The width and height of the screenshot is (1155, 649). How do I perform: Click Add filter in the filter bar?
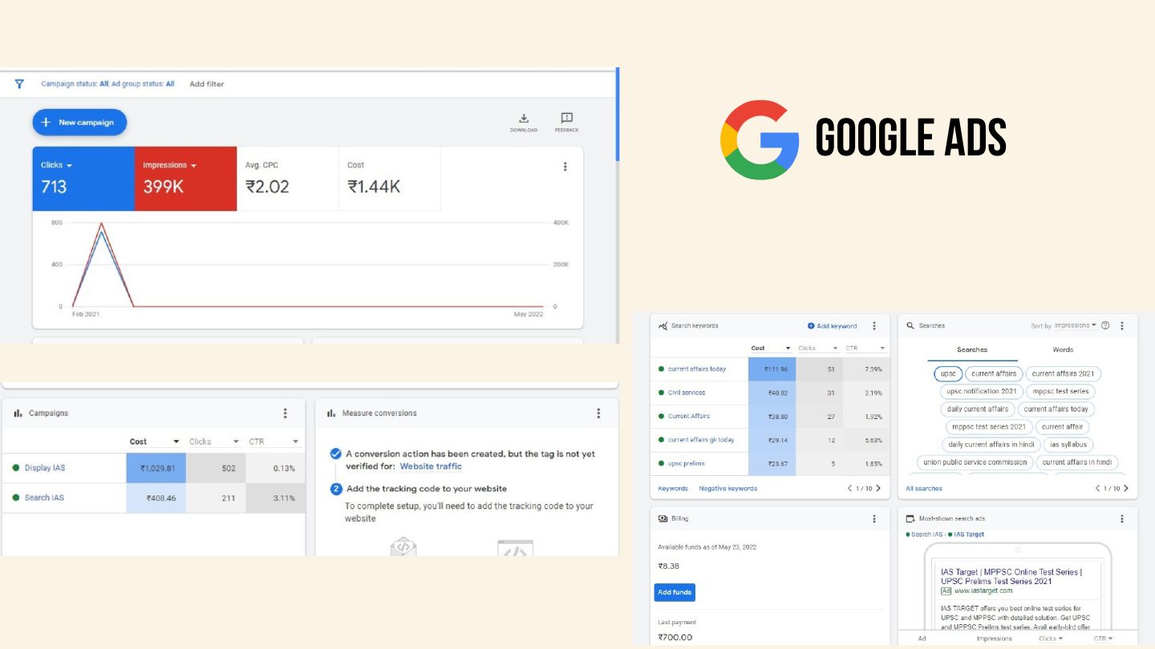click(x=207, y=84)
